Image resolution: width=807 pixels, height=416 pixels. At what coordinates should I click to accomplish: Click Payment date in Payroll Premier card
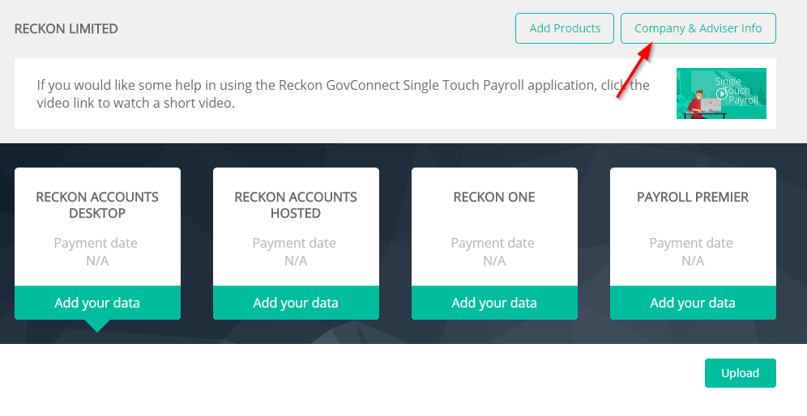point(690,244)
